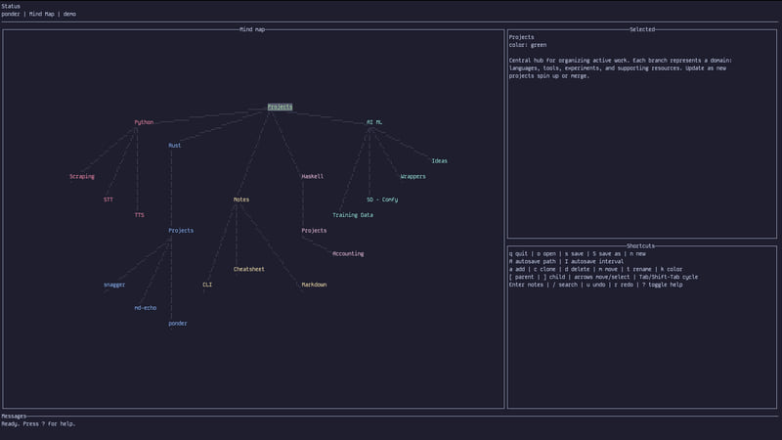Click the 'n new' shortcut text
The image size is (782, 440).
[637, 254]
